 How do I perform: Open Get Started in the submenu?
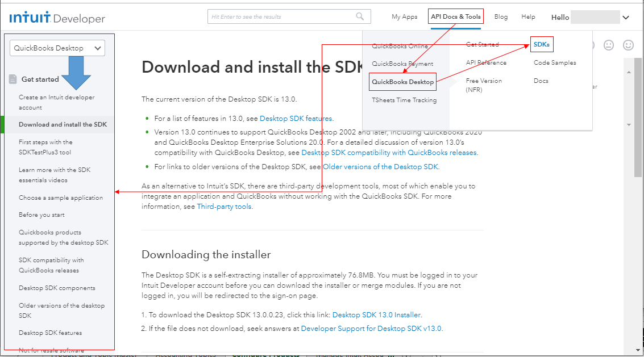pos(483,44)
